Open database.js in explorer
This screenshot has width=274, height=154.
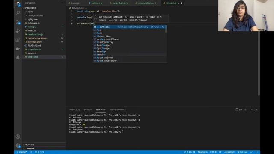pyautogui.click(x=44, y=23)
